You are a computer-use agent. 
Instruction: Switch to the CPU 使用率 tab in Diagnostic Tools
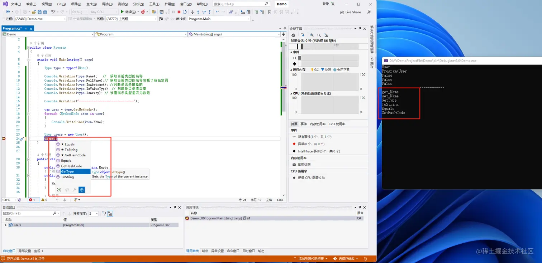click(x=337, y=124)
